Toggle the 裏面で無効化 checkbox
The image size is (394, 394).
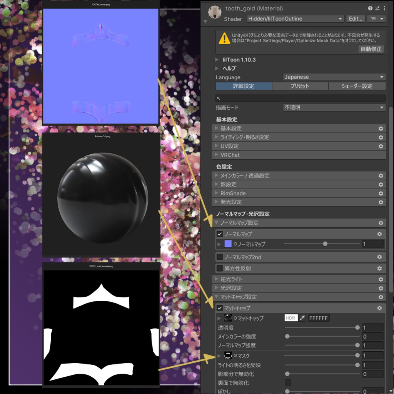click(x=288, y=383)
